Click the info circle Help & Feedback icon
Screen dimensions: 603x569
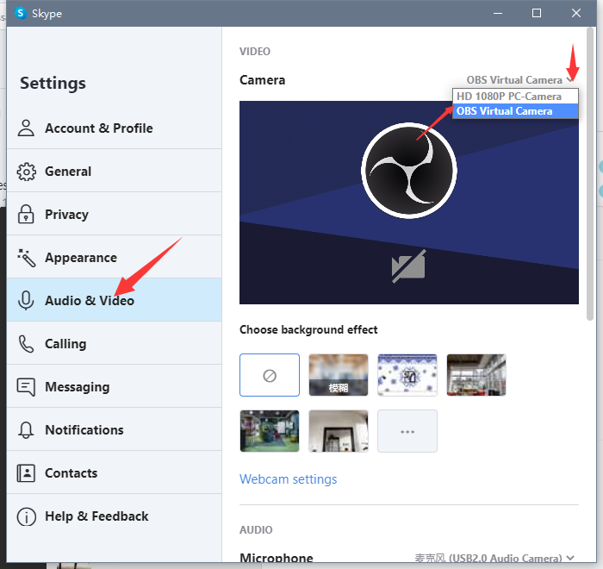(26, 516)
